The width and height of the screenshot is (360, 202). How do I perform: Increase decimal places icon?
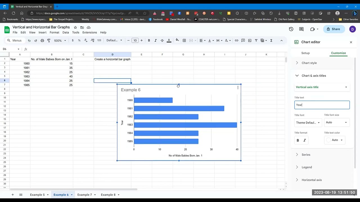pos(93,40)
